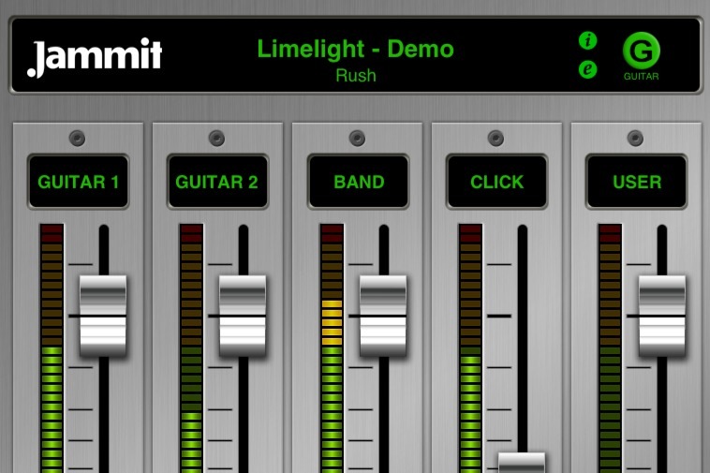Select the GUITAR 2 channel label

pos(217,182)
